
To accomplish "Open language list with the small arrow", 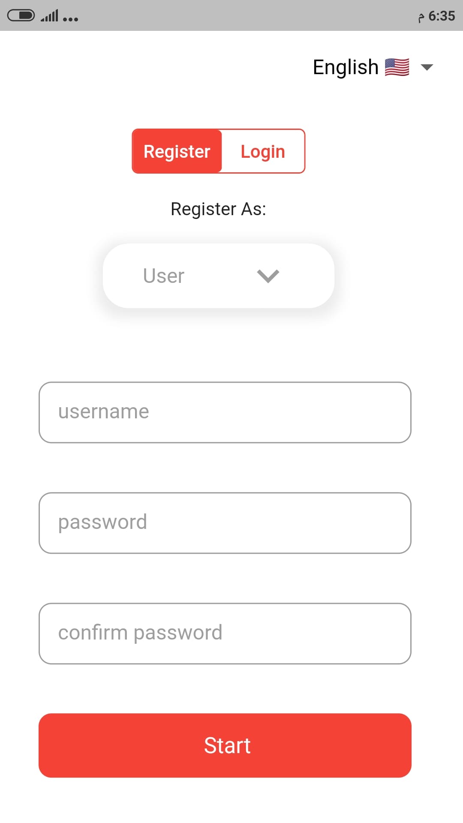I will tap(427, 67).
